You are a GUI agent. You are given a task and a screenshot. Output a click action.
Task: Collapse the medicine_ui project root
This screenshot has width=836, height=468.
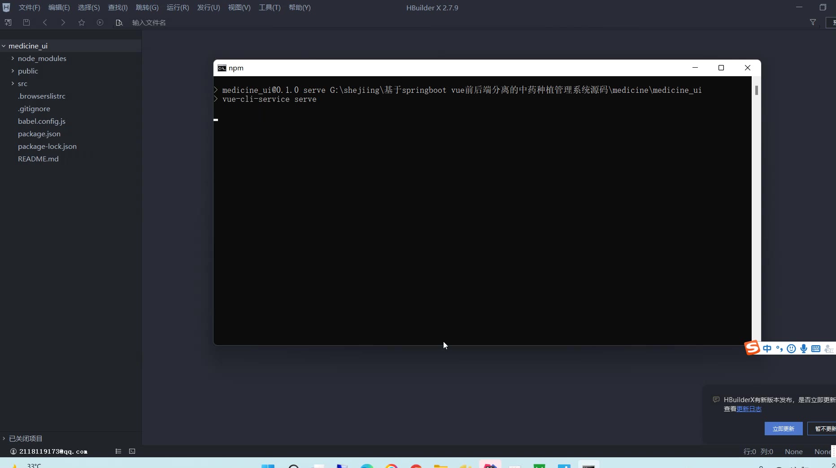(x=4, y=46)
